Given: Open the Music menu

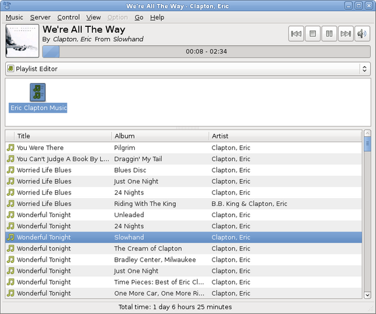Looking at the screenshot, I should pyautogui.click(x=14, y=17).
